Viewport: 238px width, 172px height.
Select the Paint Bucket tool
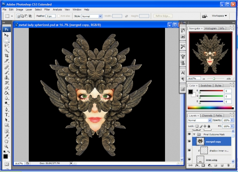[6, 93]
